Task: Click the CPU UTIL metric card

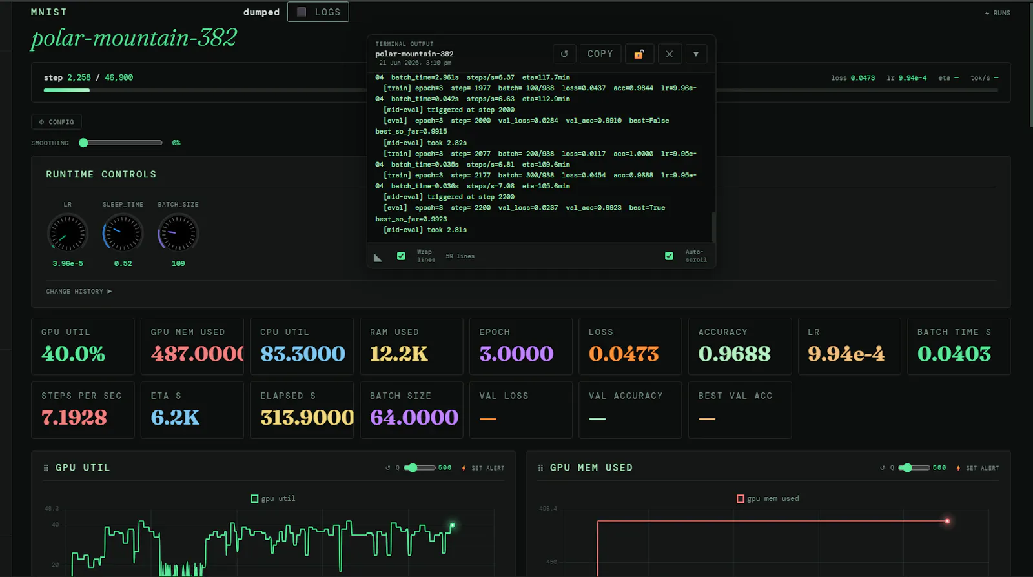Action: pyautogui.click(x=302, y=347)
